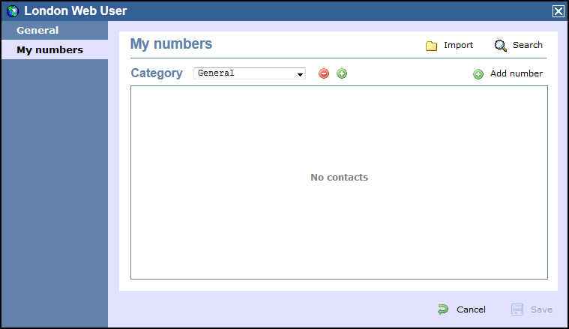
Task: Click the green plus icon beside Add number
Action: coord(478,74)
